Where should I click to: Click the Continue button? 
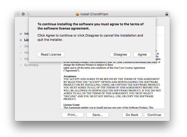point(154,115)
